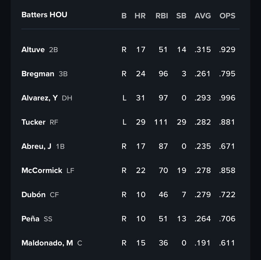
Task: Open Altuve's player page
Action: click(33, 50)
